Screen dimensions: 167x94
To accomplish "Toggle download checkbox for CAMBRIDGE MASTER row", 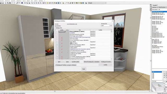I will point(62,49).
